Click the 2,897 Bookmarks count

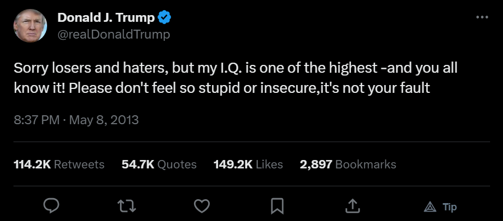tap(348, 164)
